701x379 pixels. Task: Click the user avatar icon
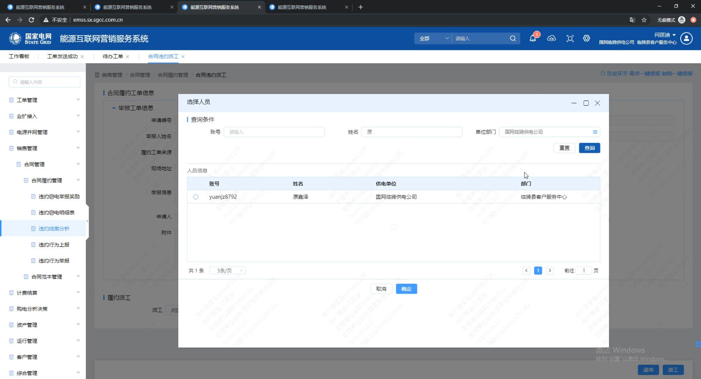coord(686,39)
